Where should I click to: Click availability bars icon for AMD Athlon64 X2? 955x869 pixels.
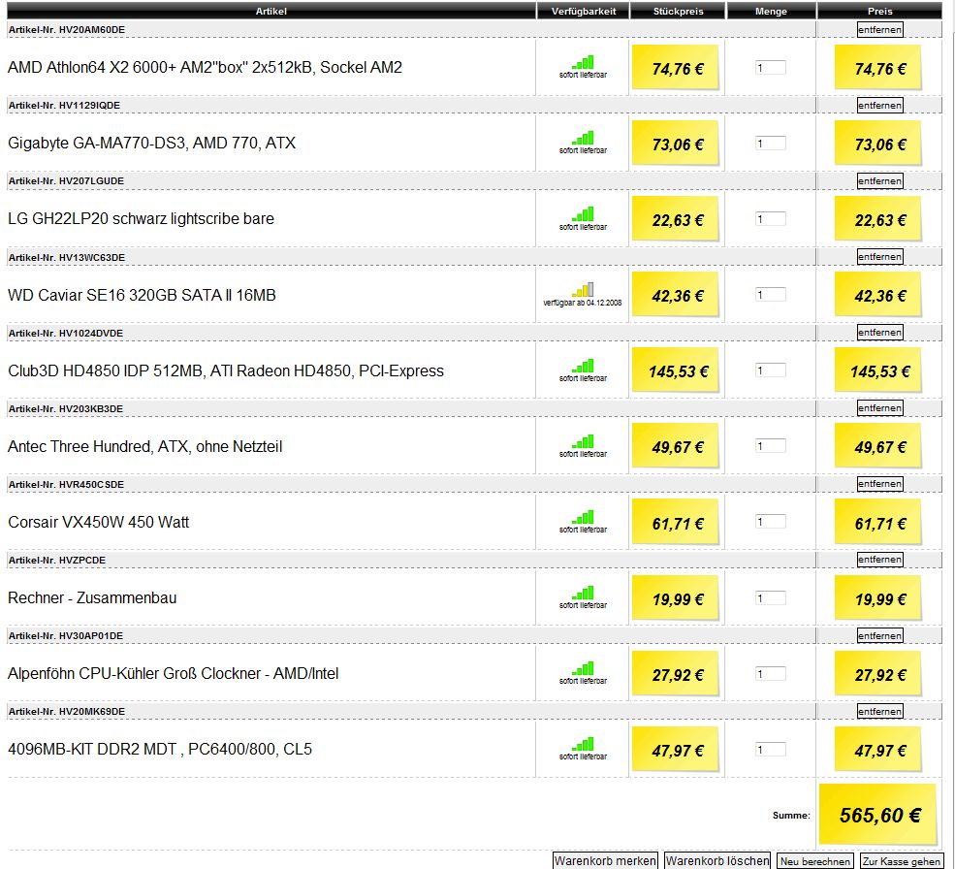pyautogui.click(x=583, y=62)
